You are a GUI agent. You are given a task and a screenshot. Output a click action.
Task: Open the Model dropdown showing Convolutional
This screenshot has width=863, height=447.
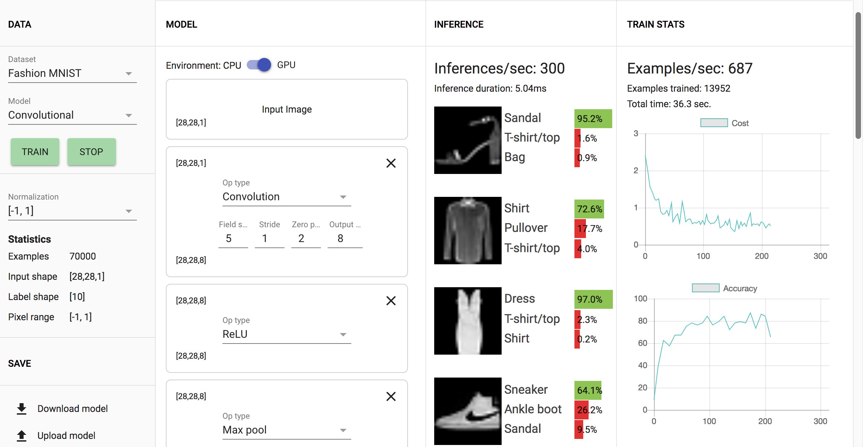(x=72, y=115)
